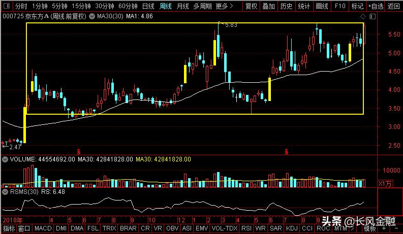The height and width of the screenshot is (234, 403).
Task: Click the stock title 000725 京东方A
Action: click(26, 16)
